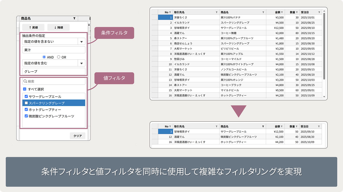This screenshot has height=192, width=343.
Task: Click the 昇順 sort button
Action: click(33, 28)
